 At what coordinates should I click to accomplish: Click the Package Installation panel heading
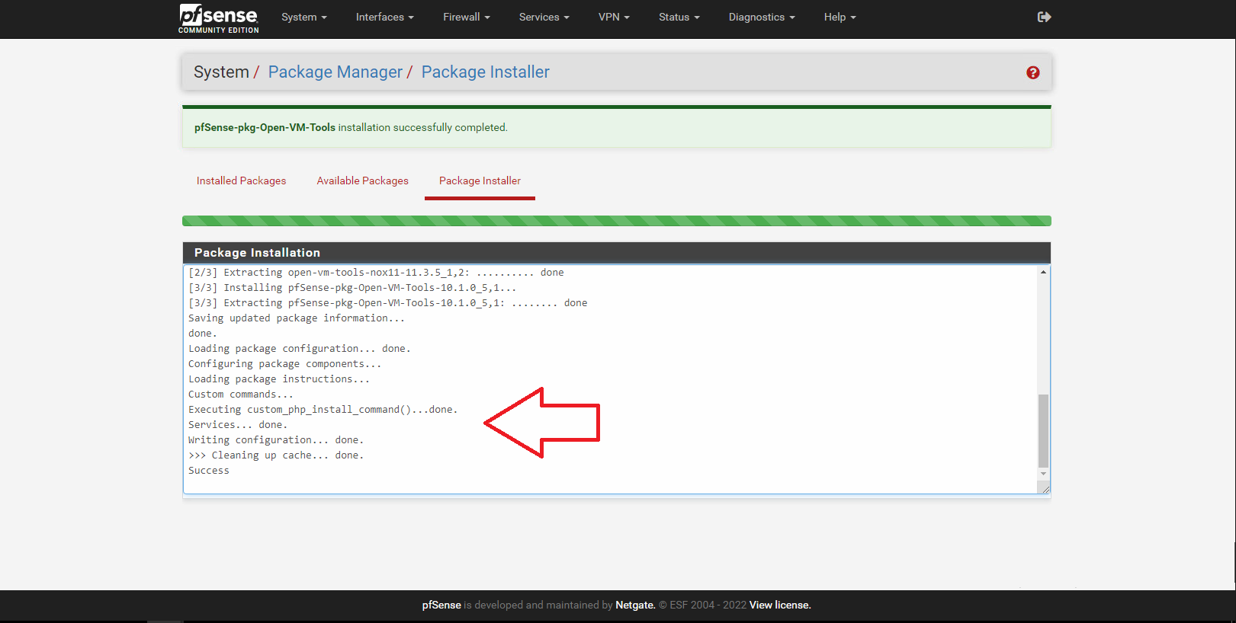coord(617,253)
